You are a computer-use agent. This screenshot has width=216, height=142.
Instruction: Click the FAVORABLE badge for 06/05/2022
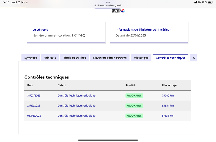click(x=134, y=116)
